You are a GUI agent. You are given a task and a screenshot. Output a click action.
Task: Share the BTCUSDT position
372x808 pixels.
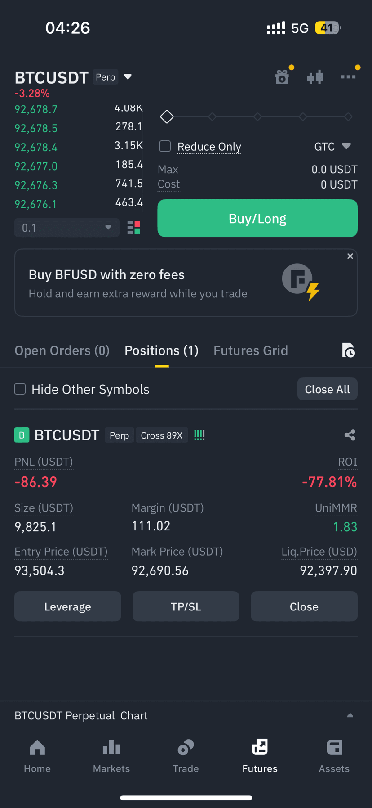(350, 435)
